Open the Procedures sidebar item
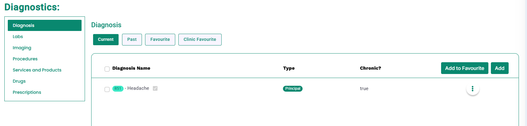 25,59
